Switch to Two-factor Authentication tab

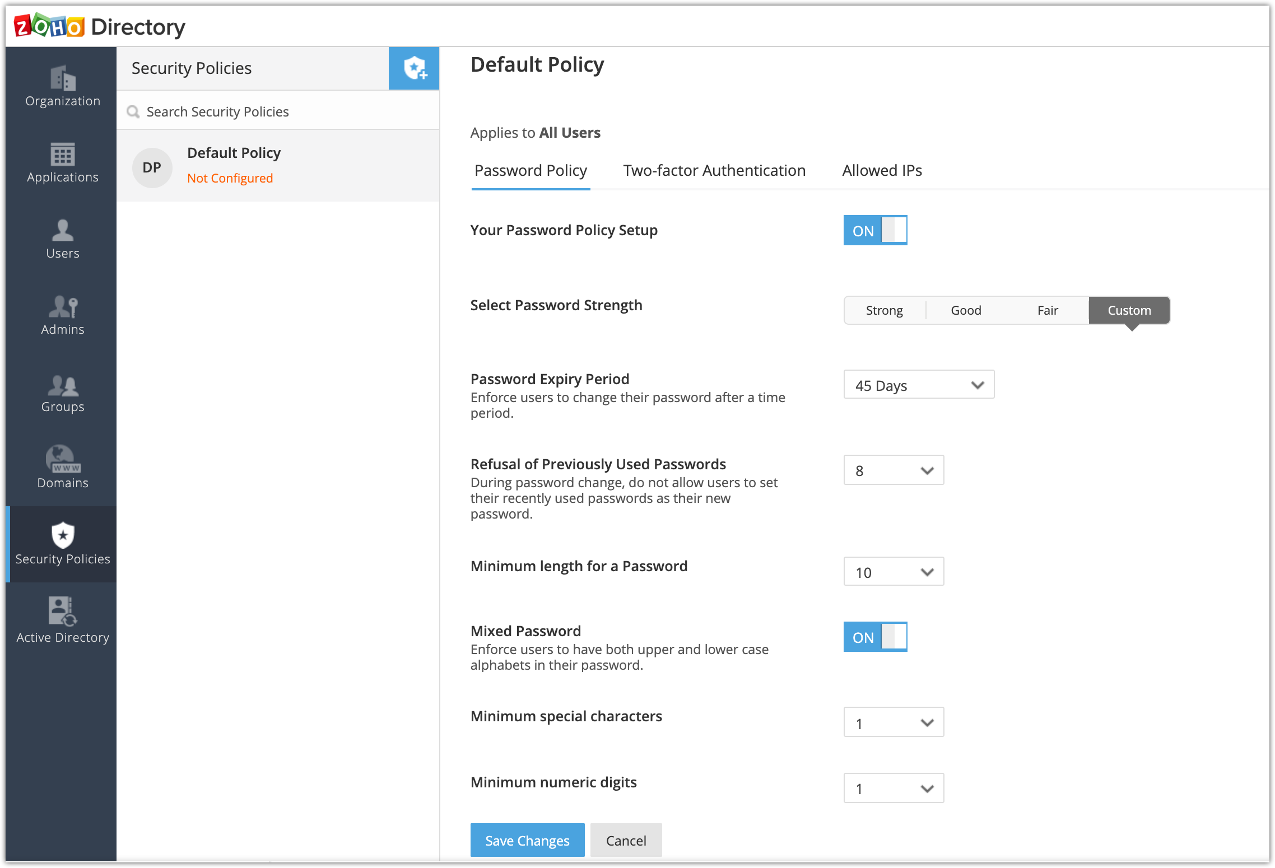coord(714,171)
